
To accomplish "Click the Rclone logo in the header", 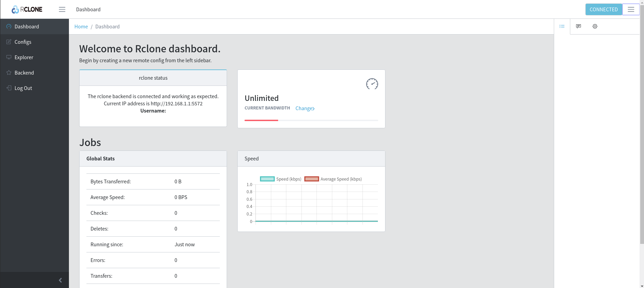I will 27,10.
